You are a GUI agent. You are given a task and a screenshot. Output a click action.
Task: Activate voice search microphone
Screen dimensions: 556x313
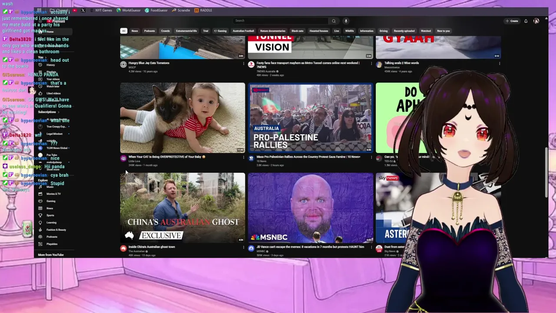coord(346,21)
